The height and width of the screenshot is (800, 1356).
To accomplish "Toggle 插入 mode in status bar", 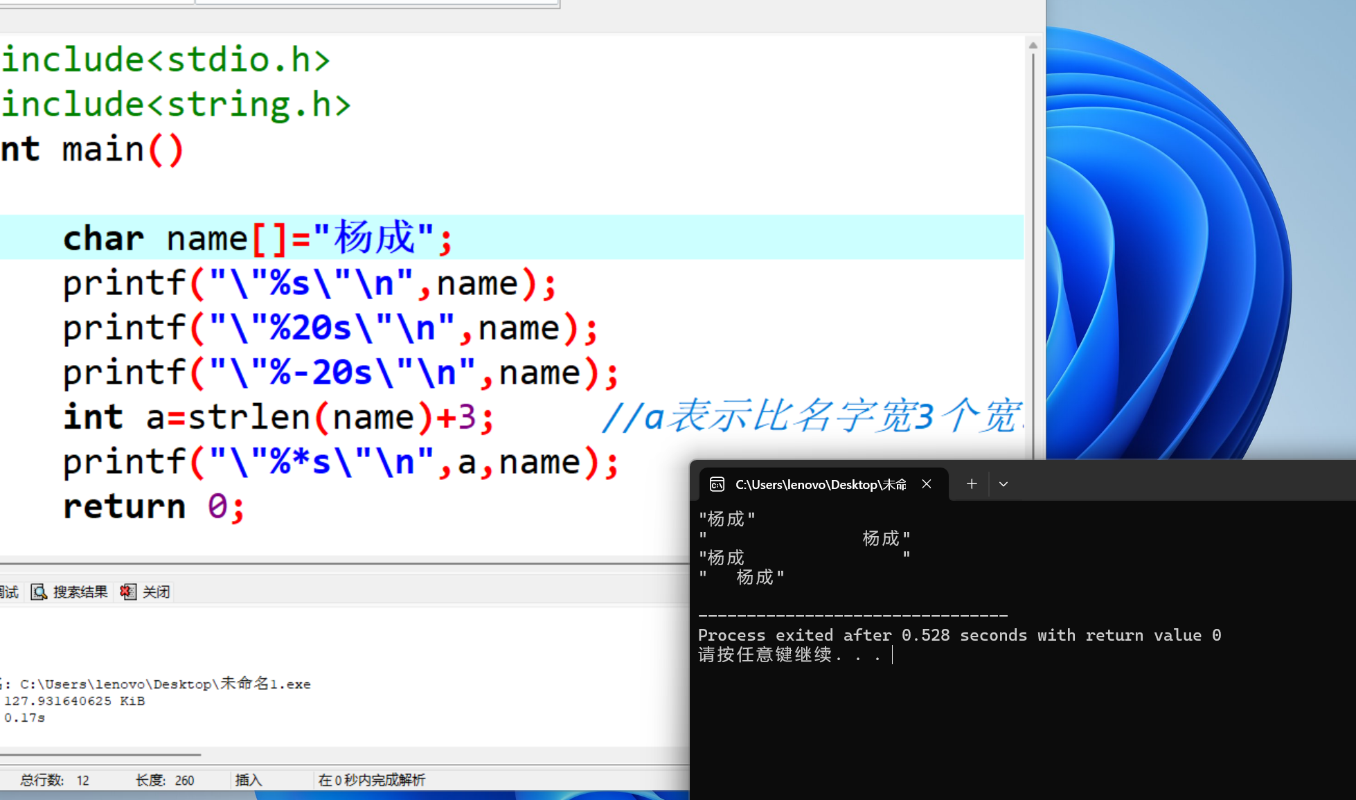I will (248, 781).
